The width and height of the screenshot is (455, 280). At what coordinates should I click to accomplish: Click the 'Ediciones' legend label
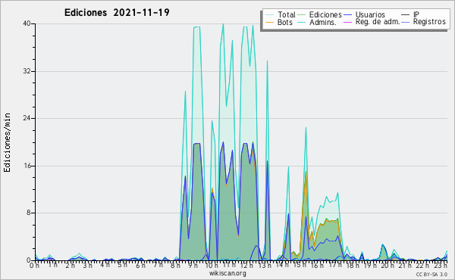pos(325,14)
